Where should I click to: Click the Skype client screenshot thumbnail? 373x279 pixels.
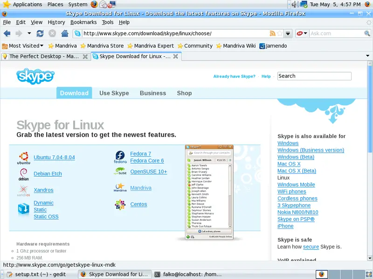pos(209,192)
